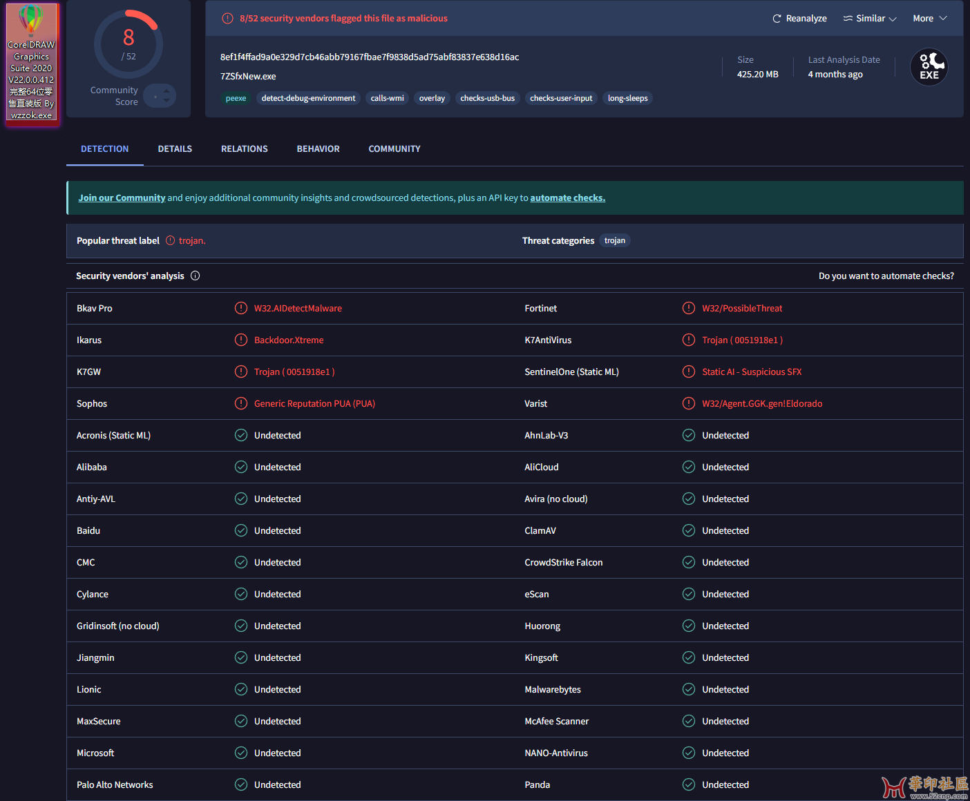The width and height of the screenshot is (970, 801).
Task: Switch to the DETECTION tab
Action: point(105,148)
